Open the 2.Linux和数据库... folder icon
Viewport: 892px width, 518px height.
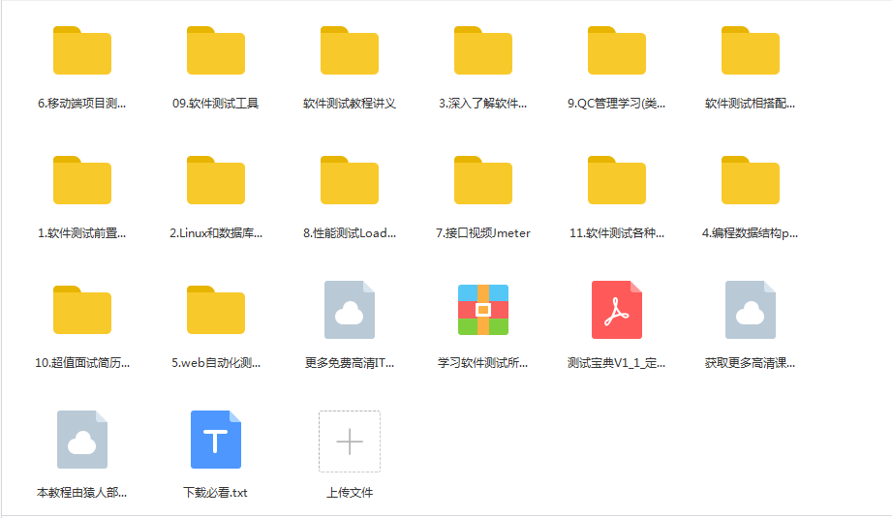[x=216, y=180]
